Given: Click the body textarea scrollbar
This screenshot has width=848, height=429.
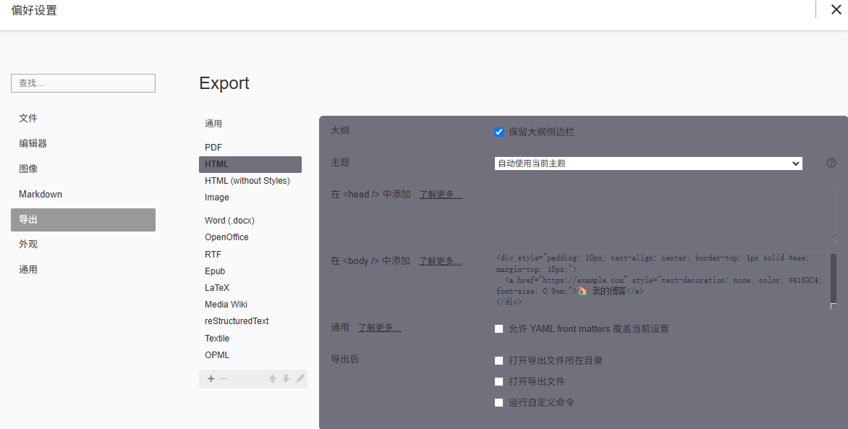Looking at the screenshot, I should click(833, 279).
